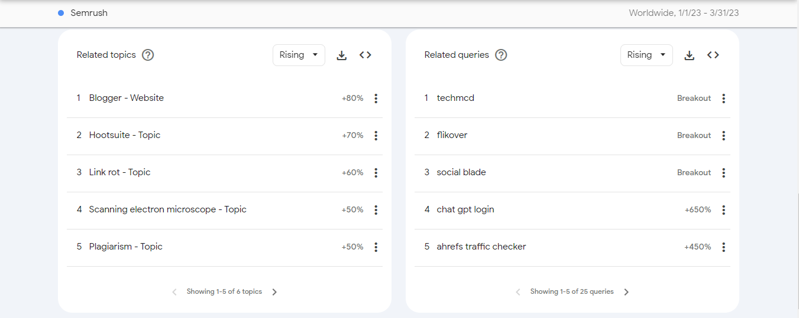Open social blade related query

click(461, 172)
